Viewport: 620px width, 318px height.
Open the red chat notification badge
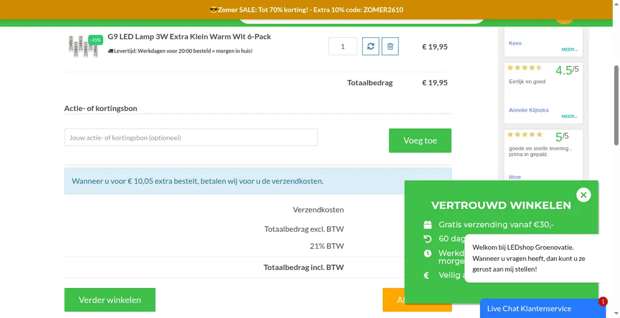tap(603, 302)
